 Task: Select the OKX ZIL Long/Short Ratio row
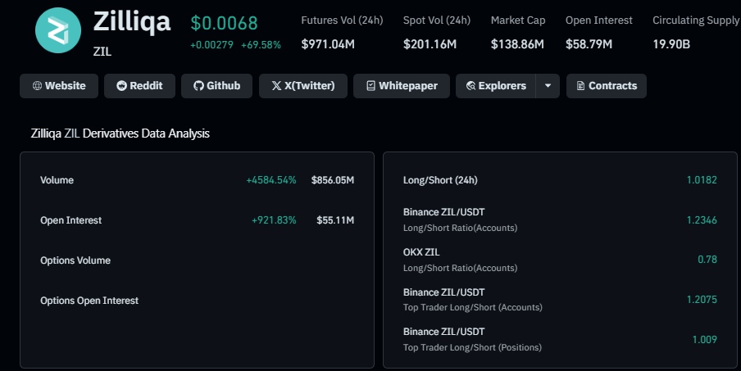click(x=560, y=260)
